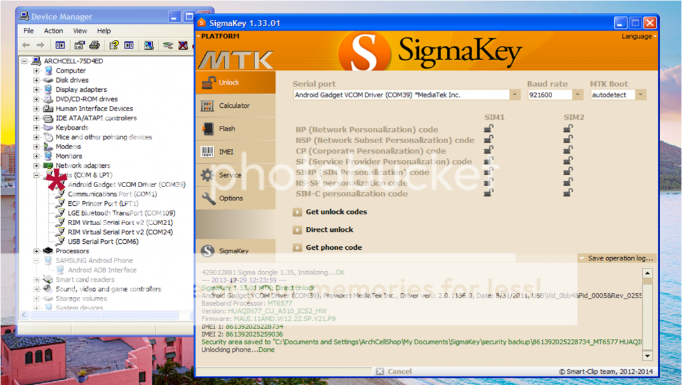
Task: Click the Print toolbar icon in Device Manager
Action: 95,45
